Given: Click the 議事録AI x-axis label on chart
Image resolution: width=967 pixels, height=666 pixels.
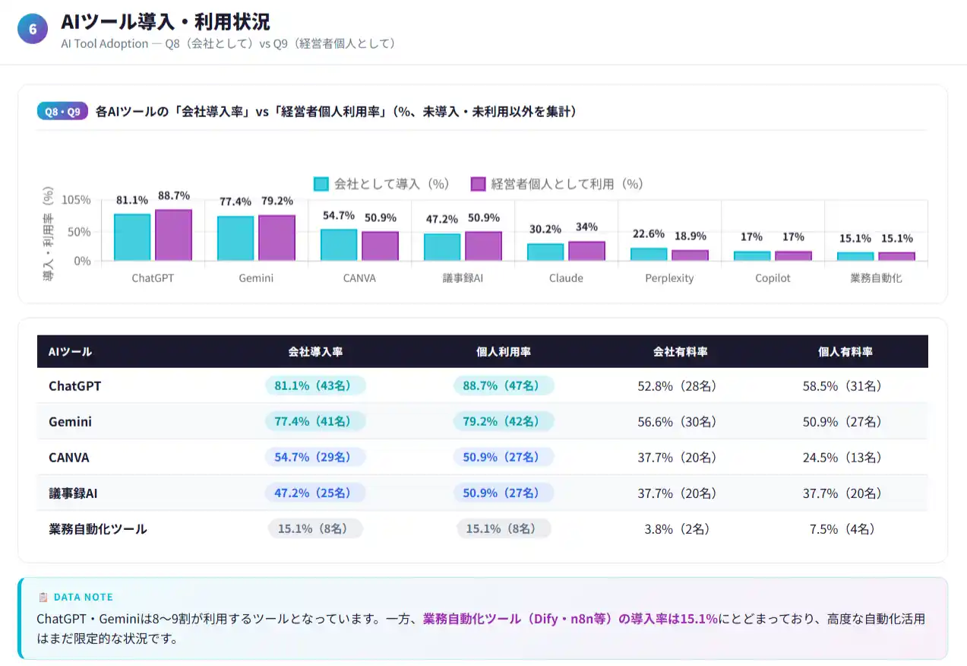Looking at the screenshot, I should tap(463, 278).
